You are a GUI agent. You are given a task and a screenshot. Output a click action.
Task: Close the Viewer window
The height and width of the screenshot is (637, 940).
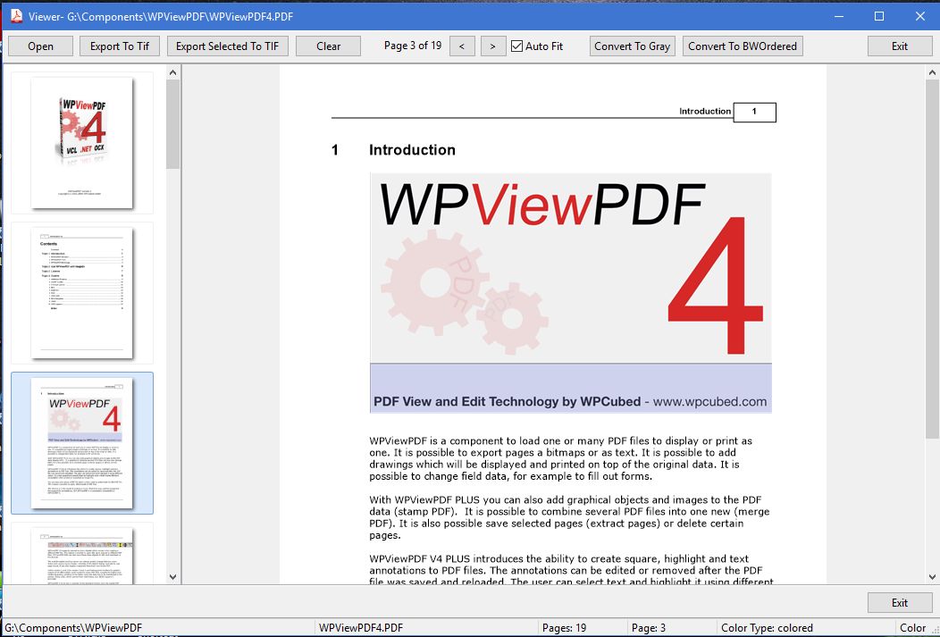tap(920, 16)
